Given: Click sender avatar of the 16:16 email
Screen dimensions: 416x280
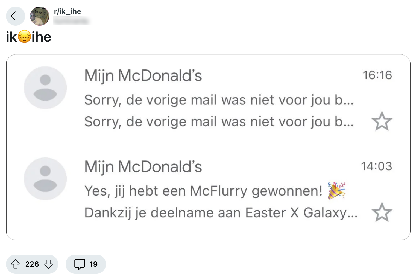Looking at the screenshot, I should pos(45,88).
